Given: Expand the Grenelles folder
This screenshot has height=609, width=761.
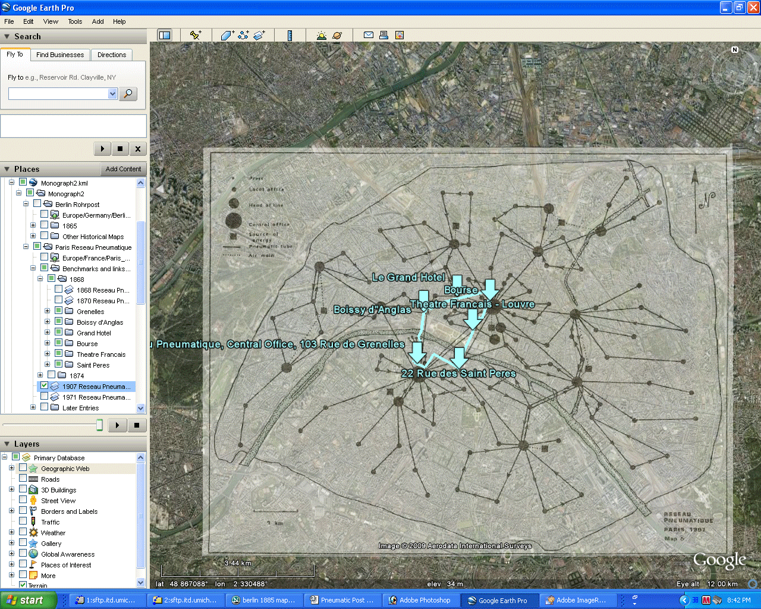Looking at the screenshot, I should 48,311.
